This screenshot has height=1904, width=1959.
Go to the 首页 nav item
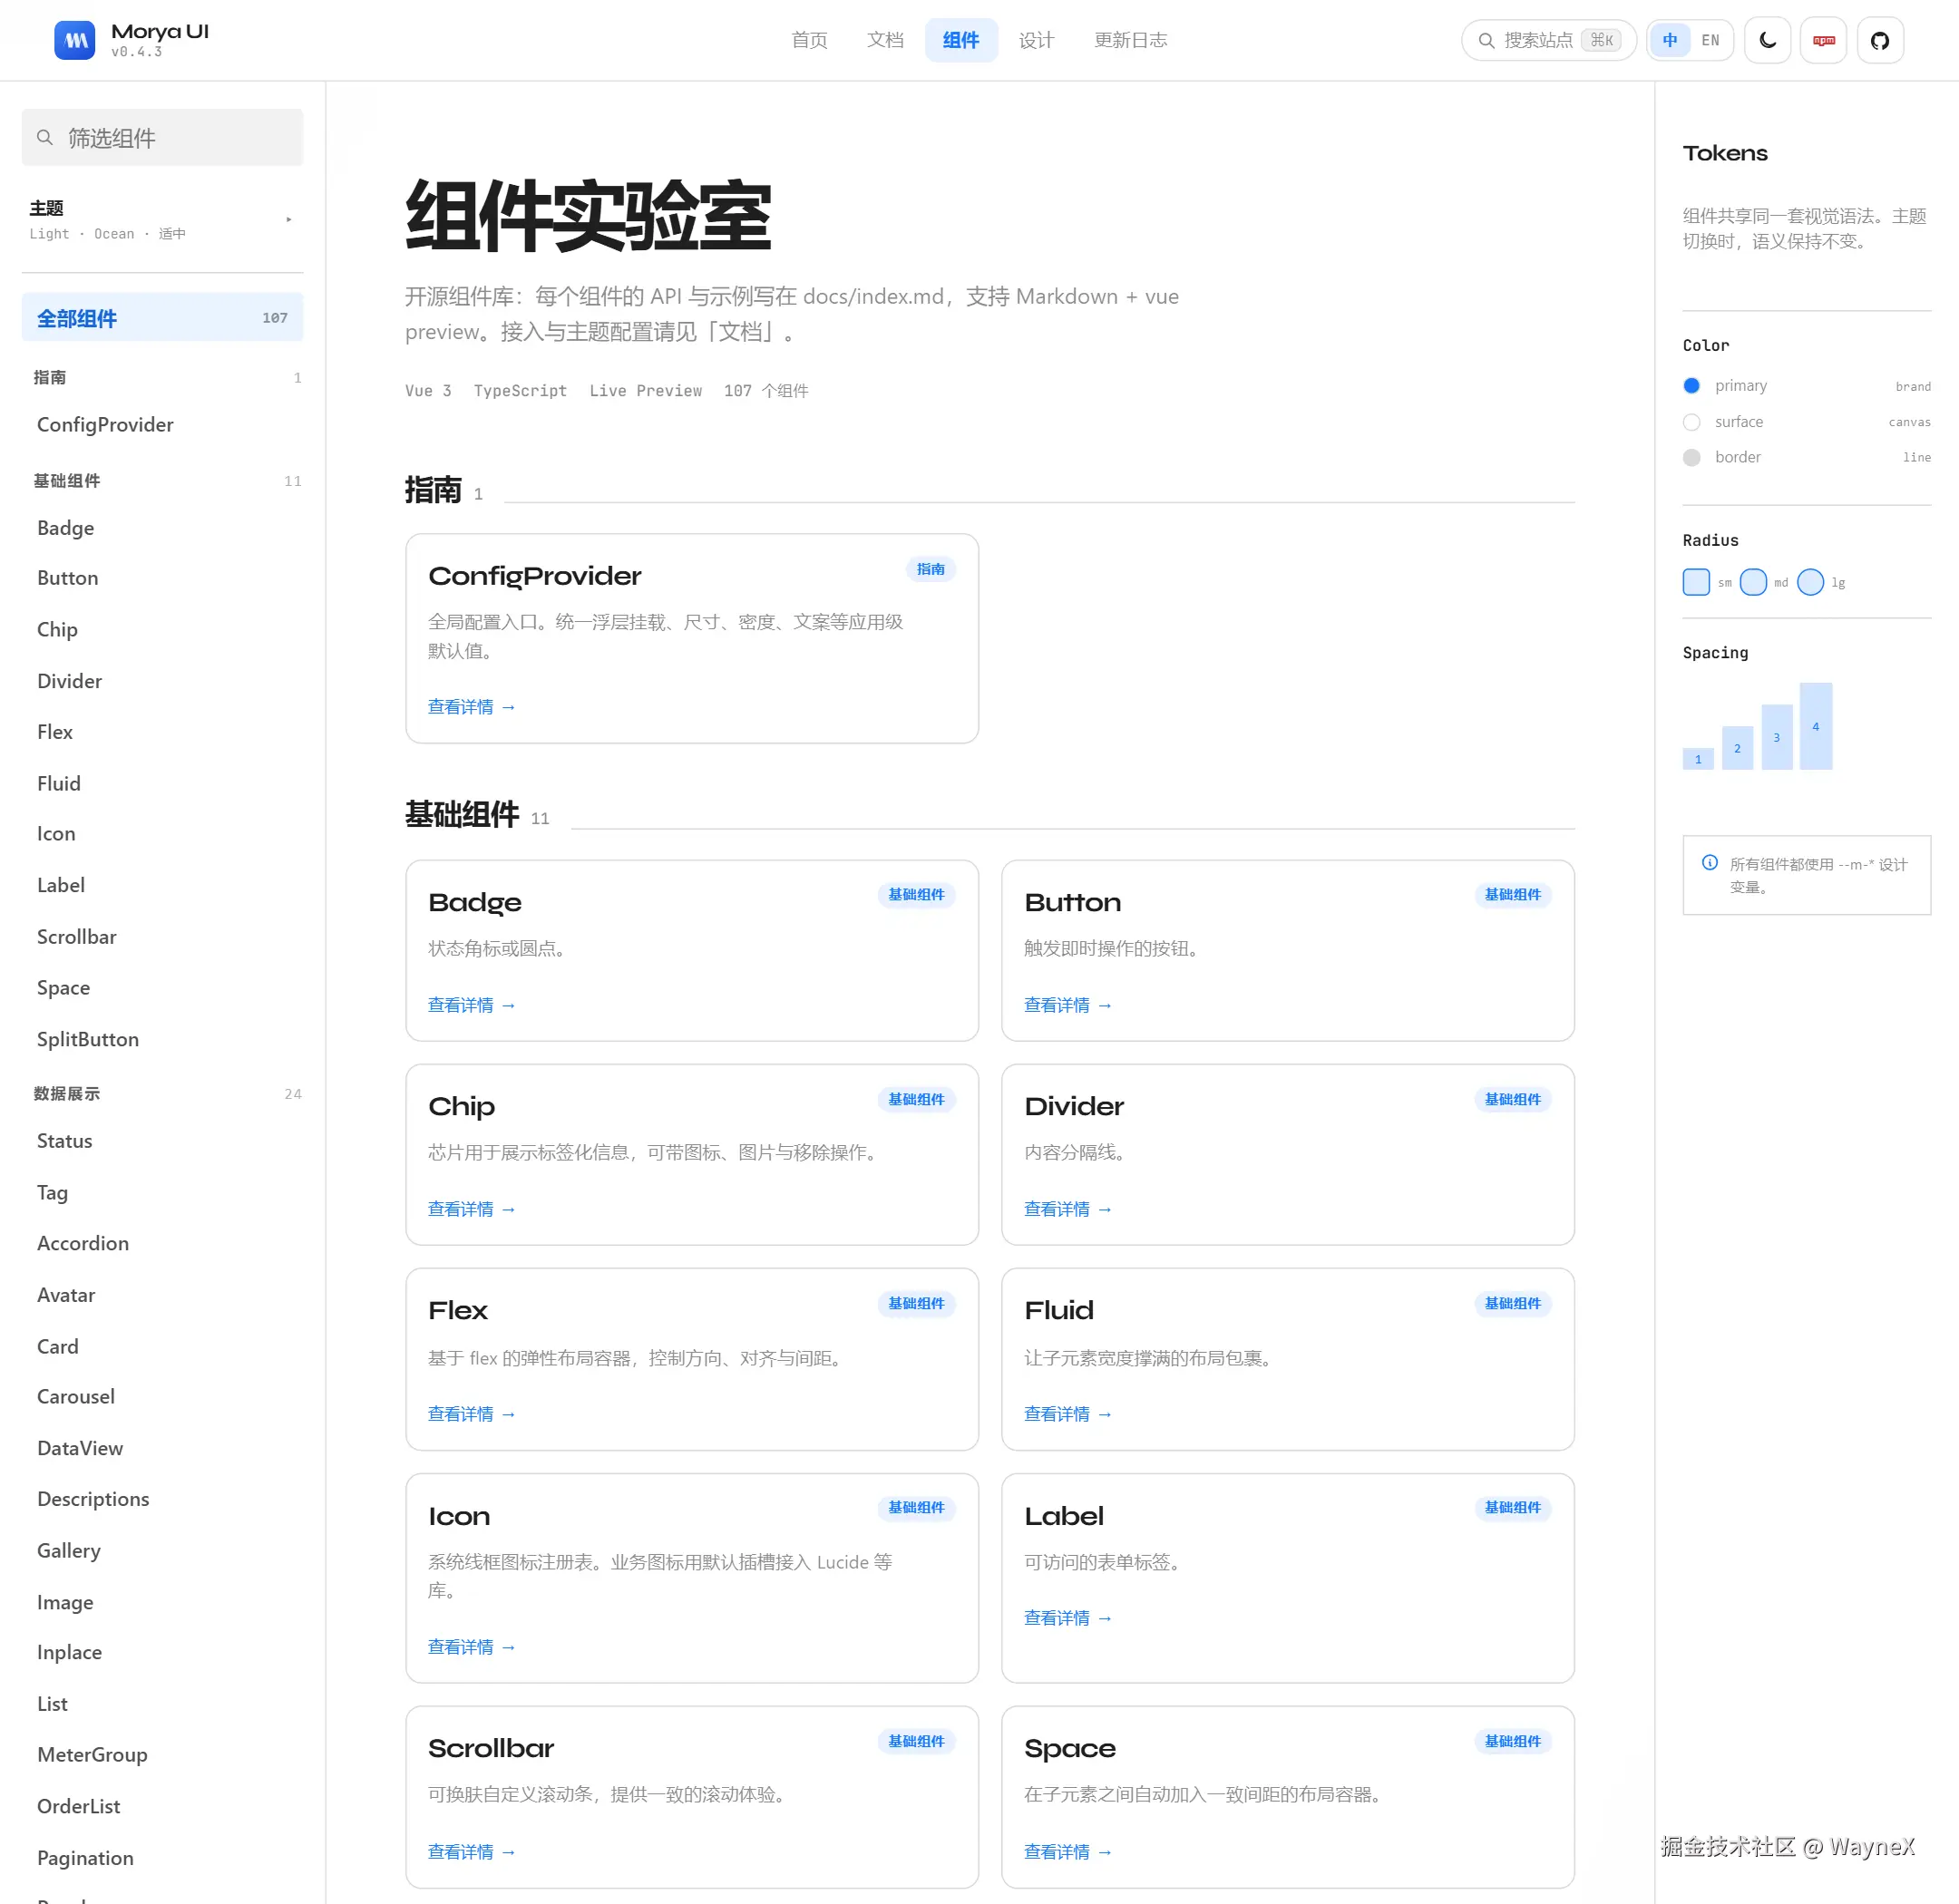(809, 40)
